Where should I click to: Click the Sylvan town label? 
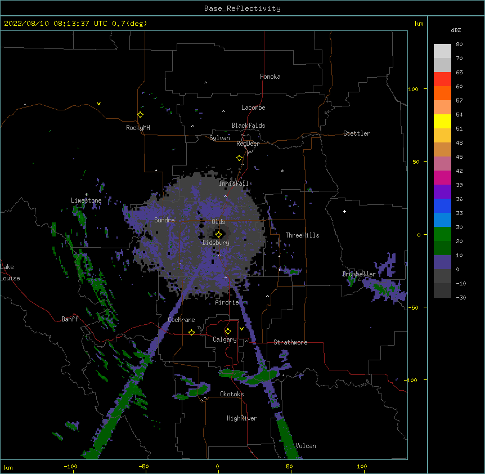click(x=219, y=138)
